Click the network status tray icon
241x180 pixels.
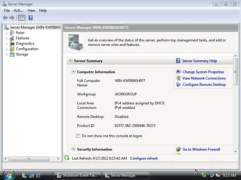point(212,175)
